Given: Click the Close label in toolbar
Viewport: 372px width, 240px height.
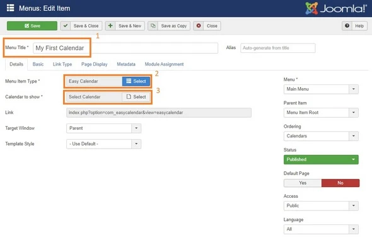Looking at the screenshot, I should 212,26.
